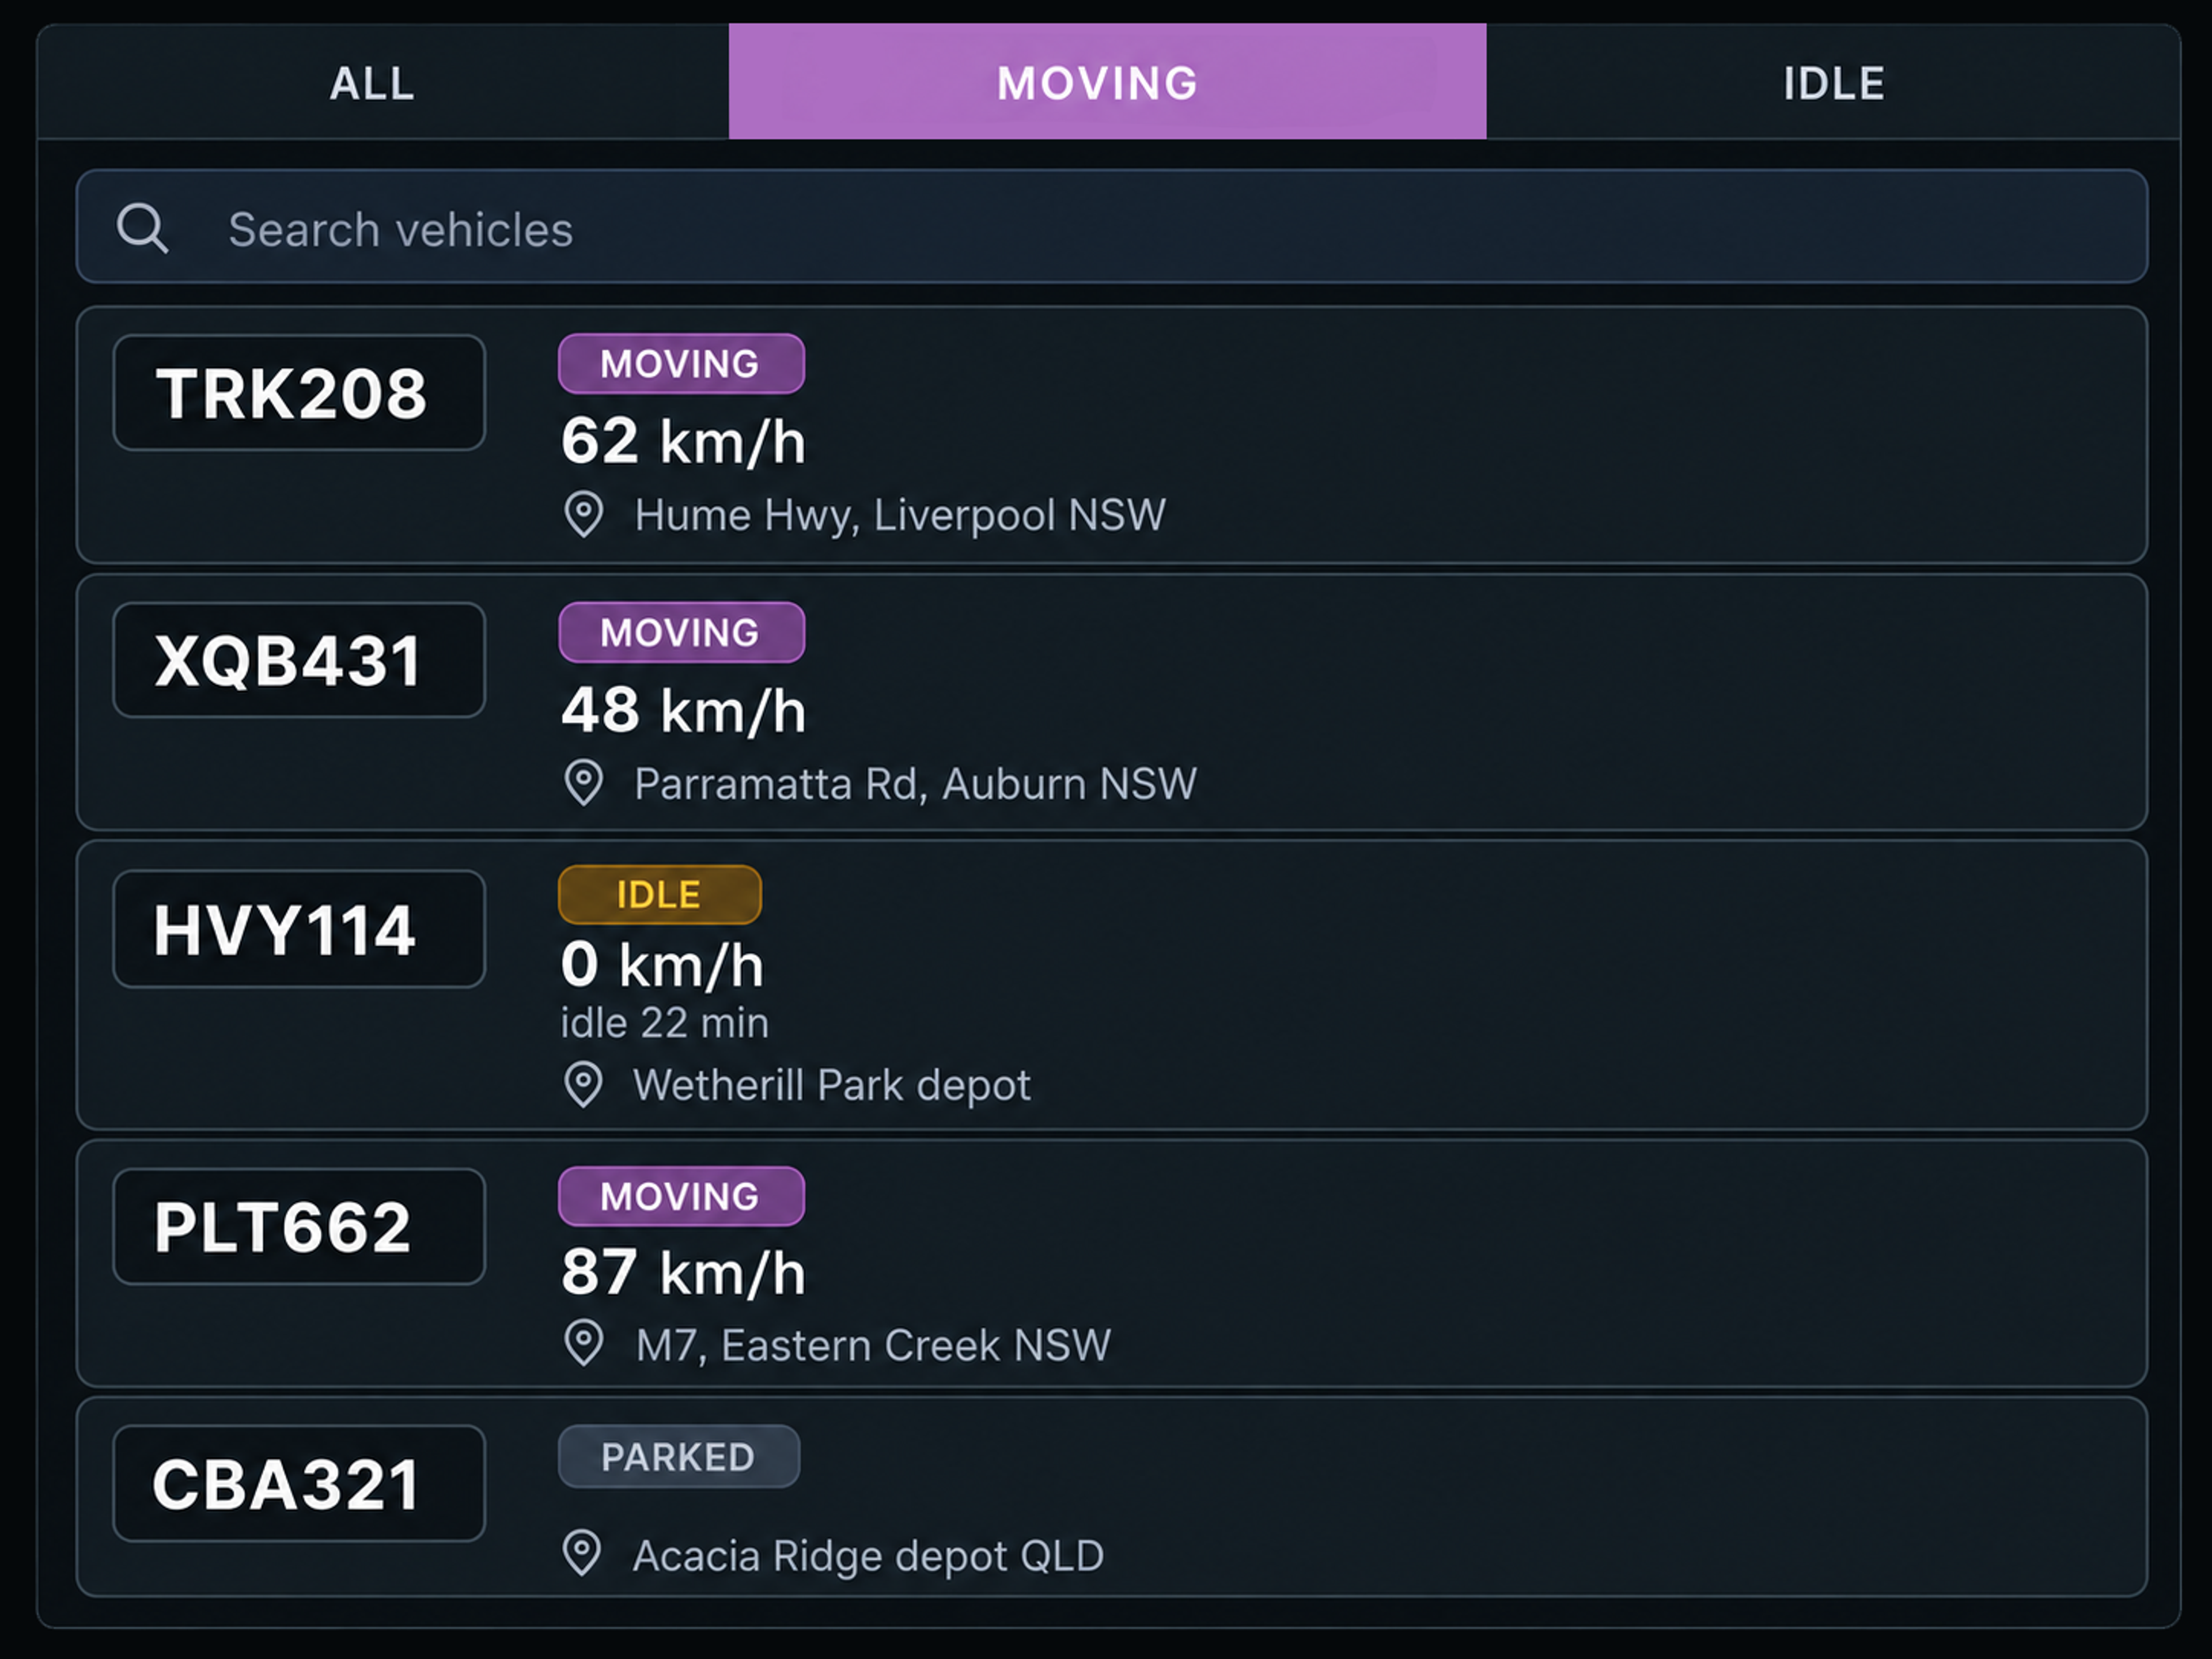The image size is (2212, 1659).
Task: Open vehicle plate XQB431
Action: [x=299, y=661]
